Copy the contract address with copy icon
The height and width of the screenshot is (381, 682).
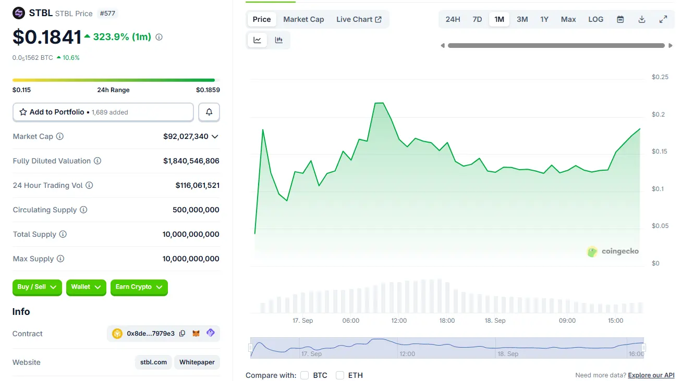pos(182,334)
